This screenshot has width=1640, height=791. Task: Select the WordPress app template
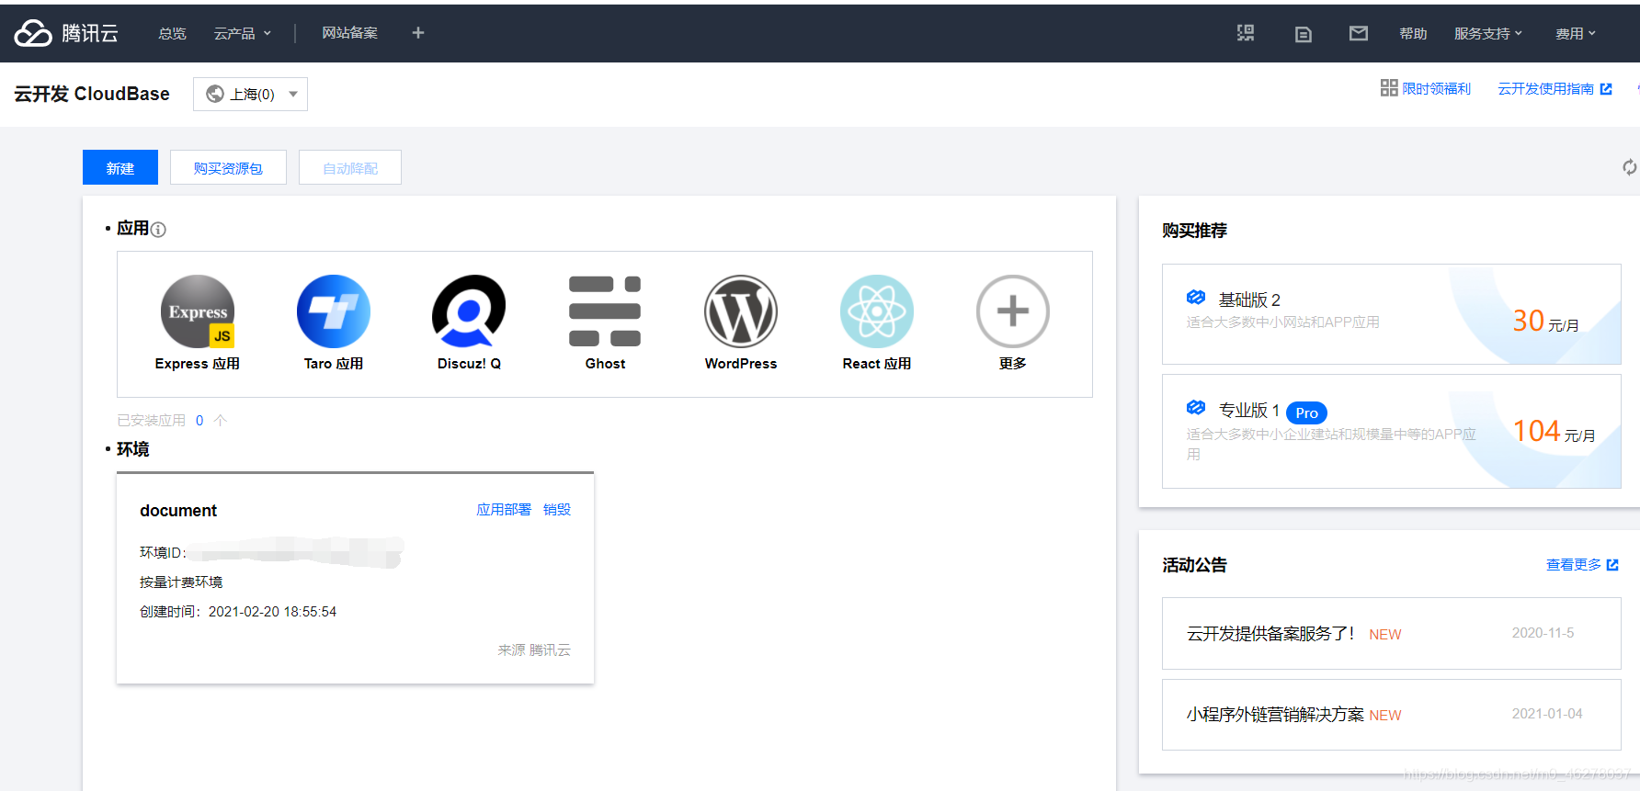(x=741, y=322)
